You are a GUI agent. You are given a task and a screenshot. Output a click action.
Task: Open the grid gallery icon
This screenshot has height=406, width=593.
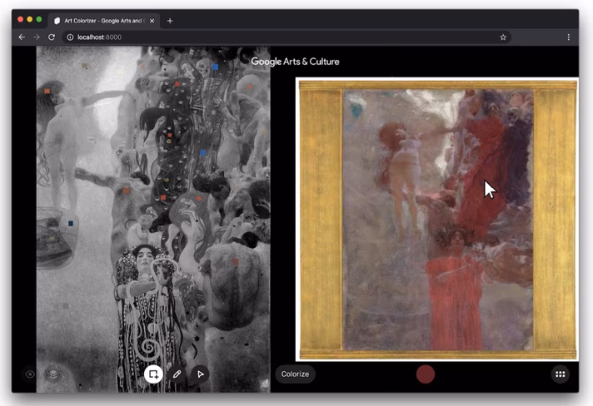[x=560, y=374]
